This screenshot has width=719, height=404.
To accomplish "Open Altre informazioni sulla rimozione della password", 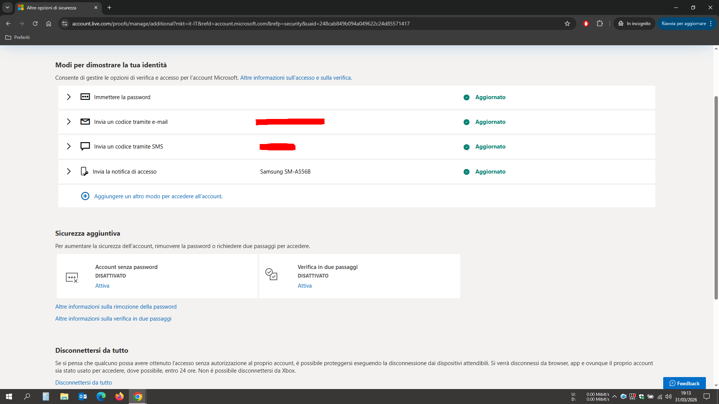I will tap(116, 307).
